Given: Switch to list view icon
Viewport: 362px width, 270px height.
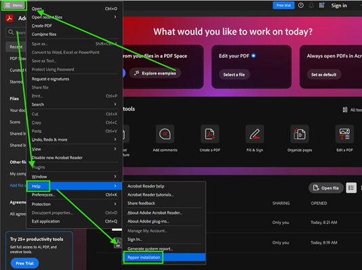Looking at the screenshot, I should tap(351, 188).
